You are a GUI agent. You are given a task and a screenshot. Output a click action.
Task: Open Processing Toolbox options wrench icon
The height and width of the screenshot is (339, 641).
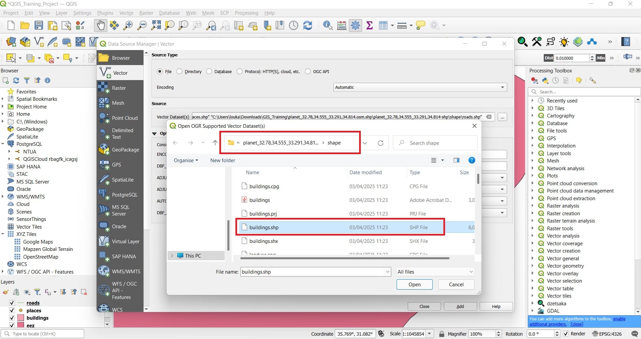[x=593, y=80]
